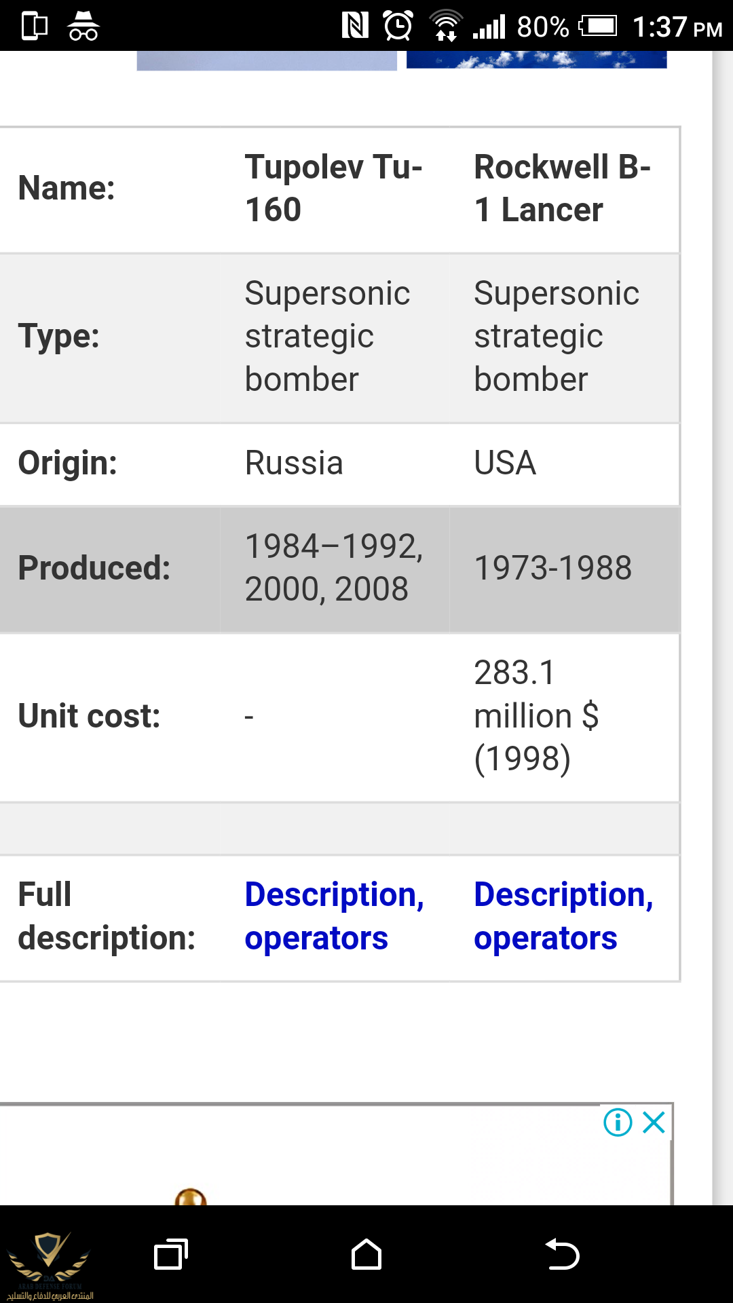
Task: Tap the alarm clock status icon
Action: coord(398,26)
